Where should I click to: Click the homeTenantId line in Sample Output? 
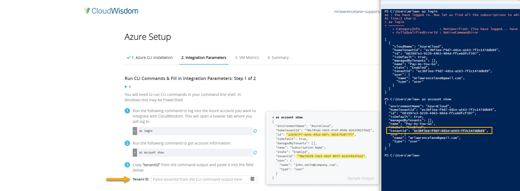[325, 130]
